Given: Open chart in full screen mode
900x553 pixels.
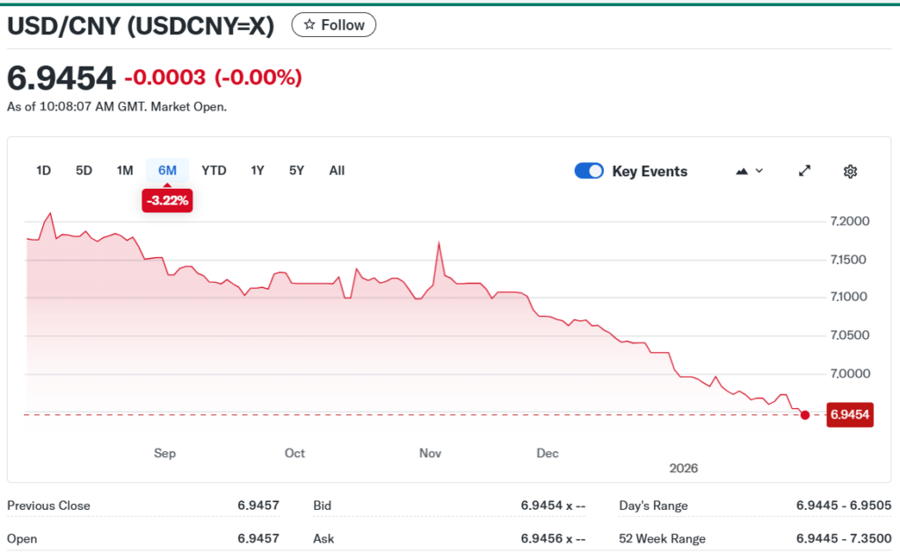Looking at the screenshot, I should (804, 171).
